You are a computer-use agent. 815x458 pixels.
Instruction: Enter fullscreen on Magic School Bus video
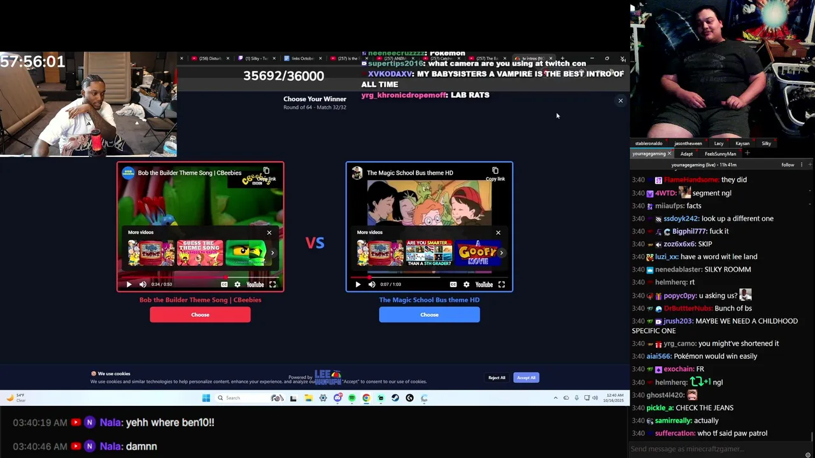(x=502, y=284)
